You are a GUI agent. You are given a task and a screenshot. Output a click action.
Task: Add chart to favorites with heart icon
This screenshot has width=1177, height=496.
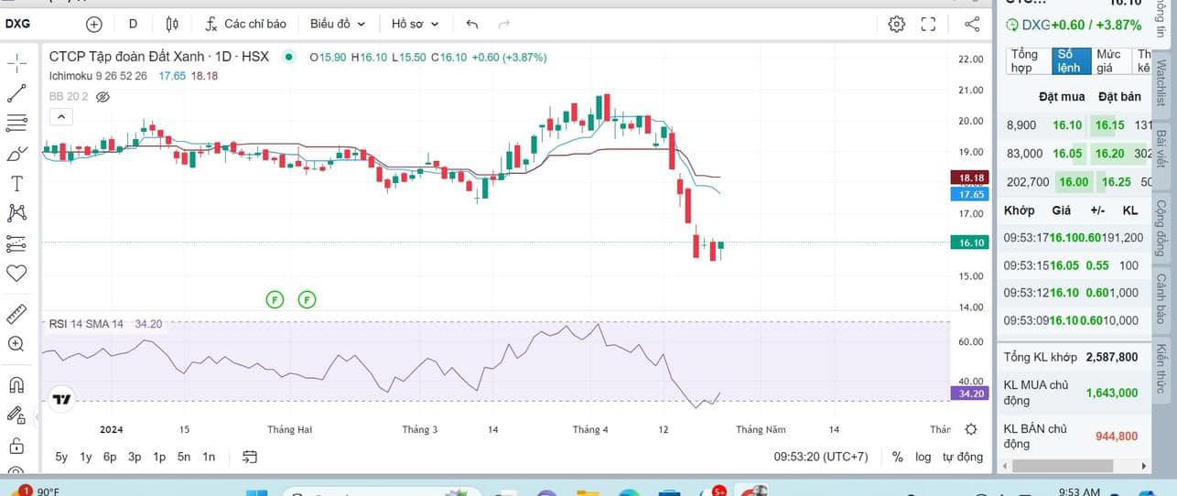tap(16, 273)
